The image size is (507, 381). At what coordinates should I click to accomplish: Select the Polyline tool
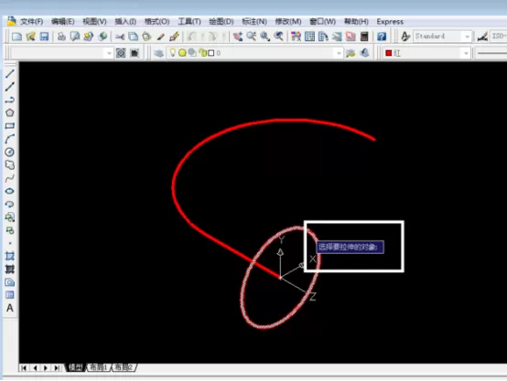[10, 100]
